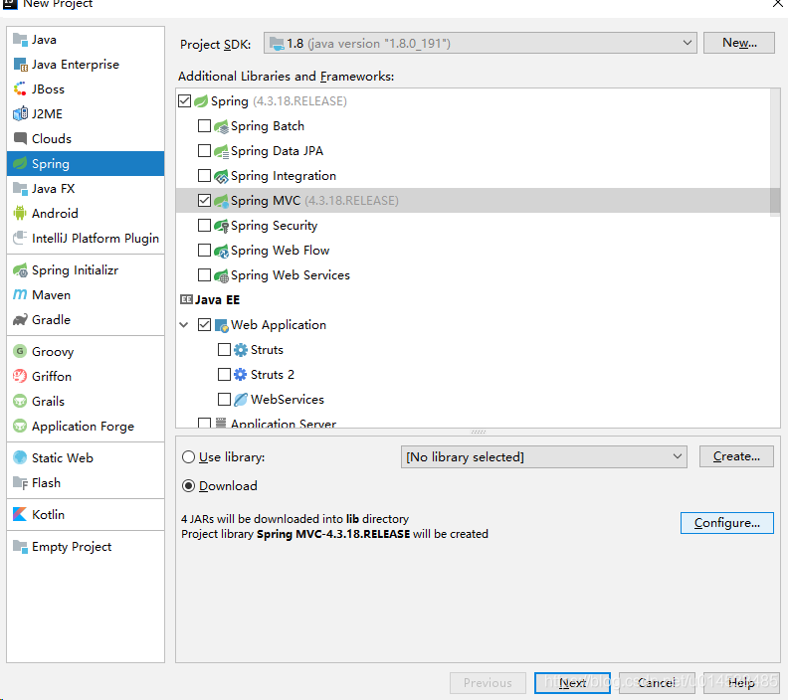Select the Download radio button

tap(188, 485)
